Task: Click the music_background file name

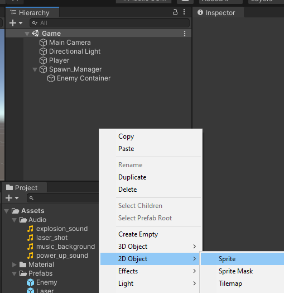Action: coord(65,247)
